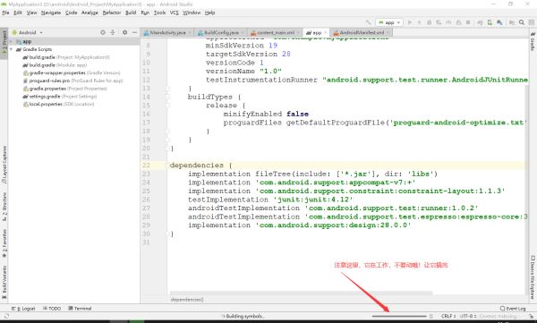Select build.gradle (Module: app)
Viewport: 537px width, 323px height.
[55, 65]
